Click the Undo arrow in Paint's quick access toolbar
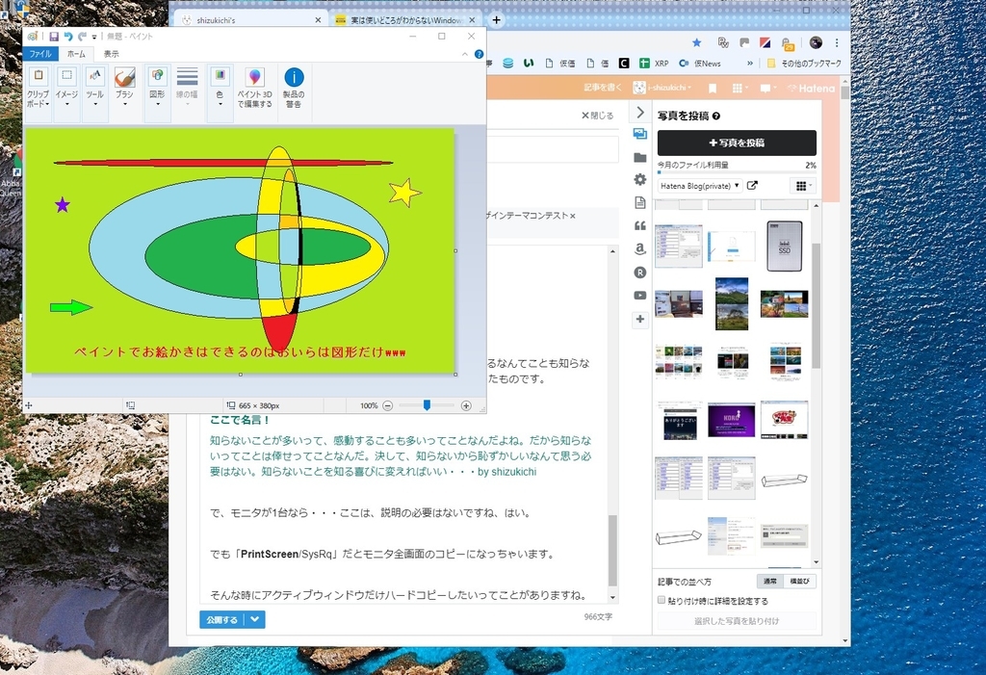Image resolution: width=986 pixels, height=675 pixels. (67, 36)
